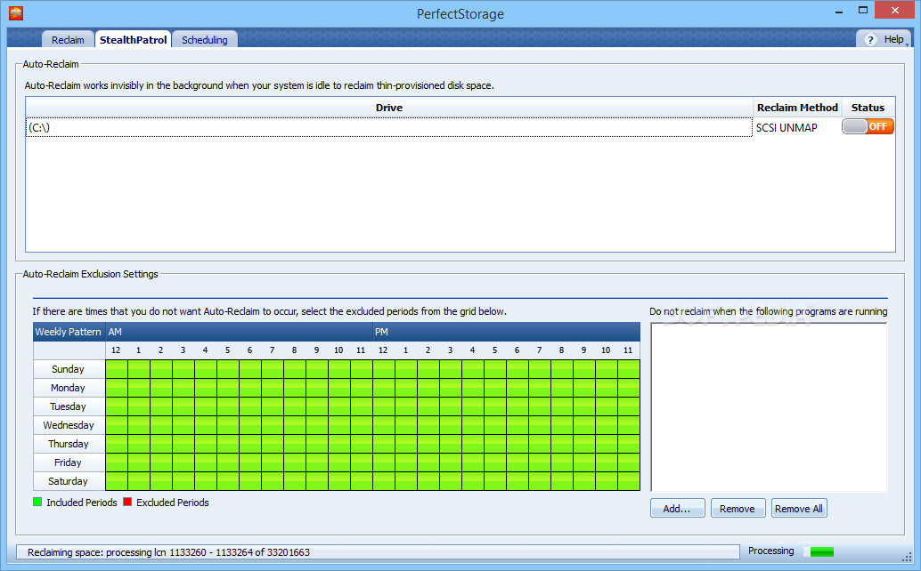Exclude Saturday 11 PM period cell

click(x=629, y=480)
